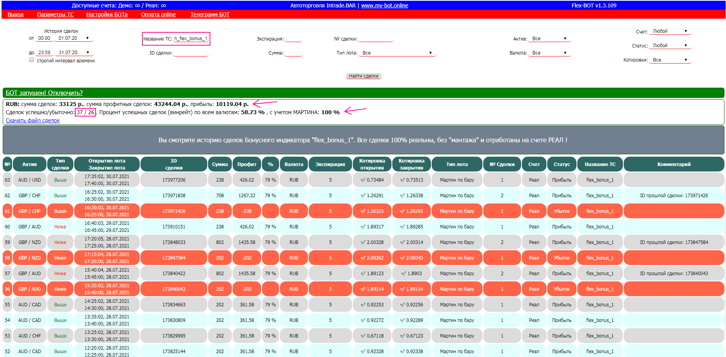Screen dimensions: 726x357
Task: Visit the www.my-bot.online link
Action: (384, 5)
